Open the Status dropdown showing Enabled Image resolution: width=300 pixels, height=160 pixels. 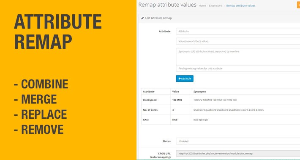coord(238,141)
